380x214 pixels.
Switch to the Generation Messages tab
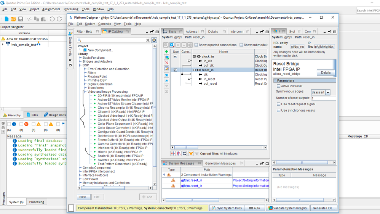coord(220,163)
